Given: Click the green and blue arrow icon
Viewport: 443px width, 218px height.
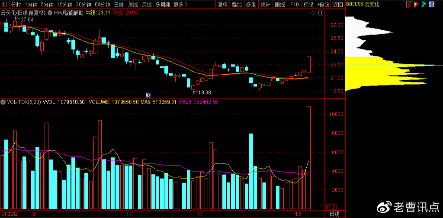Looking at the screenshot, I should (x=424, y=5).
